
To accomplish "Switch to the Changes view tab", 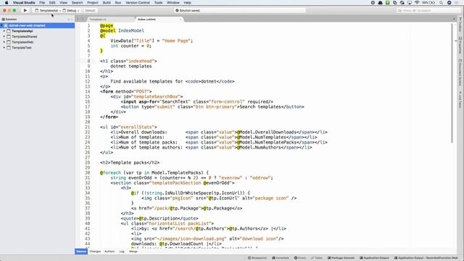I will (95, 252).
